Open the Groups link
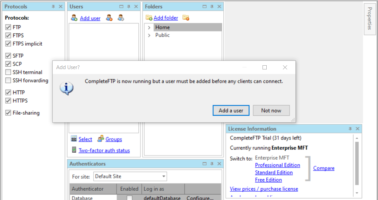Viewport: 378px width, 200px height. (x=114, y=139)
